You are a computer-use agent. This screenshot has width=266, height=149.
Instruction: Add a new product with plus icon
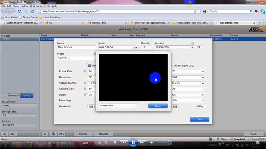coord(45,134)
